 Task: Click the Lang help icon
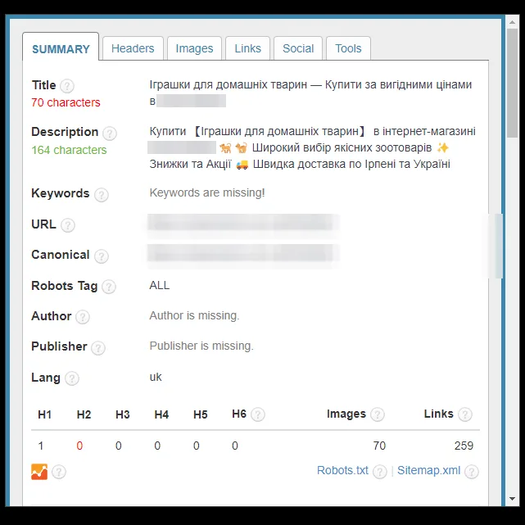71,378
